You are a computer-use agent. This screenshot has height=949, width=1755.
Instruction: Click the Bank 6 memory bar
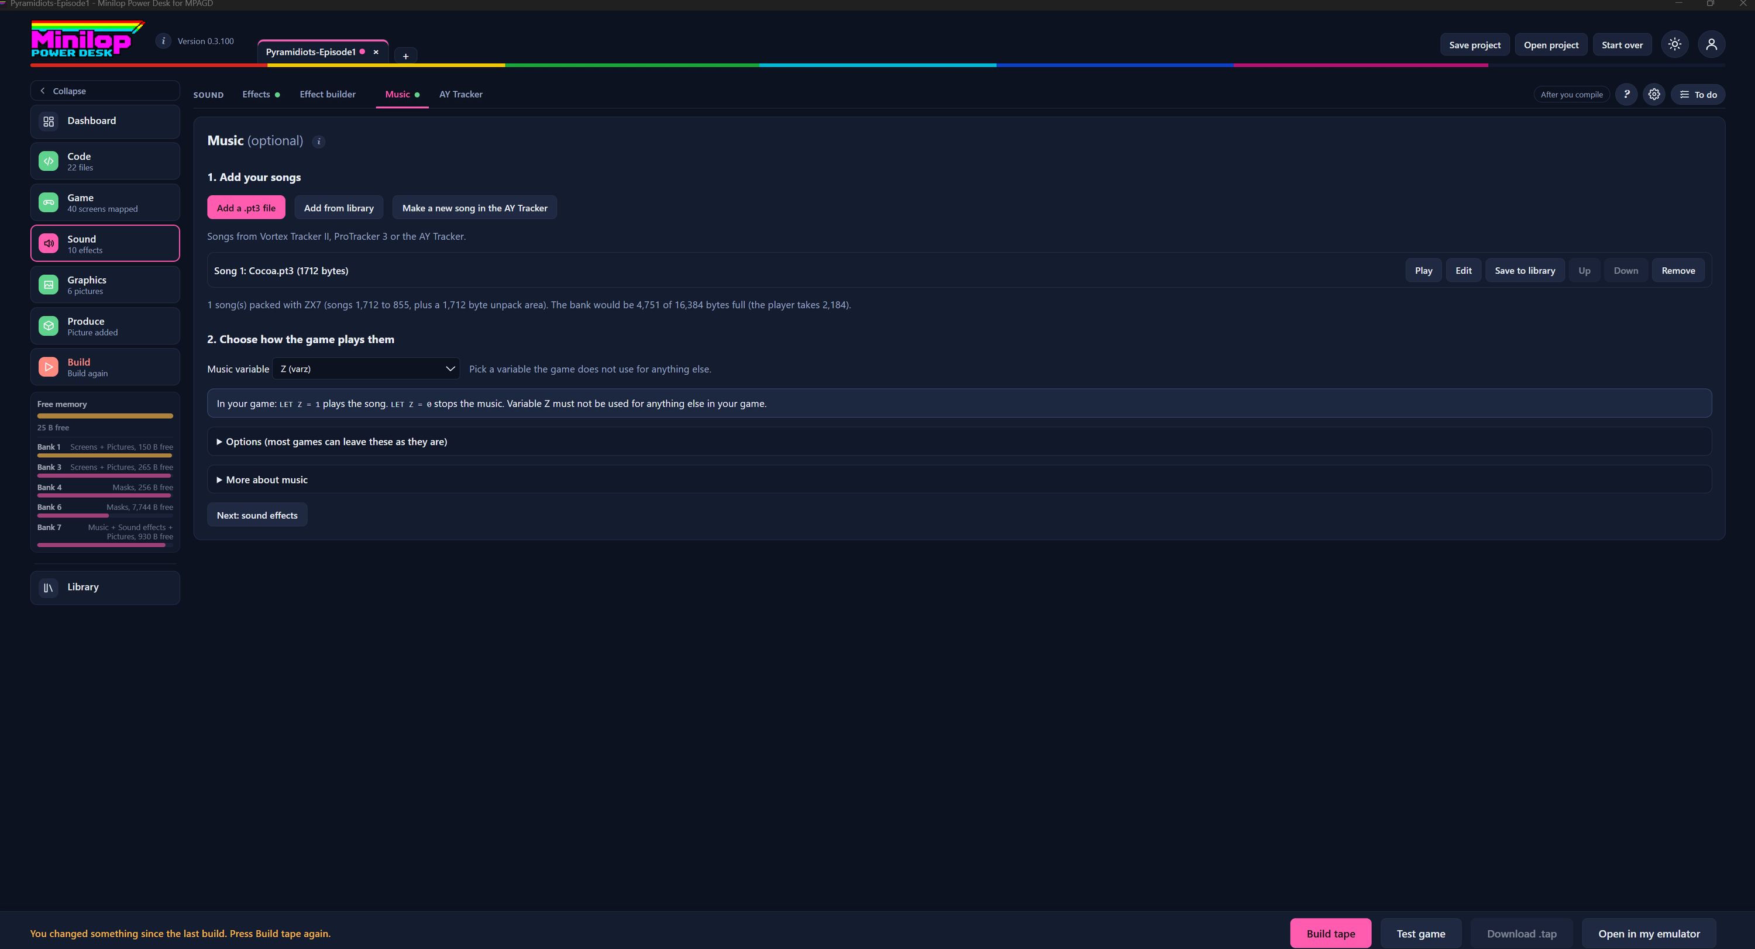tap(105, 516)
